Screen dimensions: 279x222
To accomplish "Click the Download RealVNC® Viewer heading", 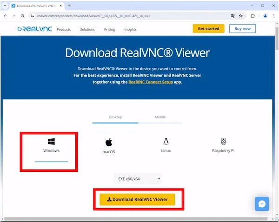I will click(x=138, y=53).
